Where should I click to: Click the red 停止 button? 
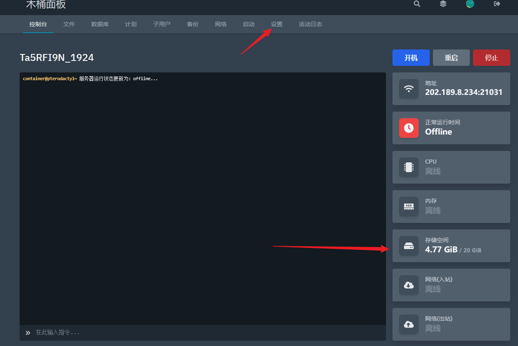pos(491,58)
